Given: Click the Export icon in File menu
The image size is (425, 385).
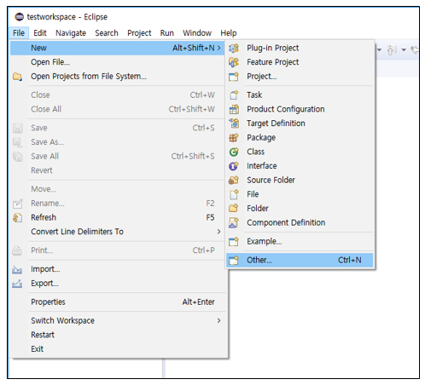Looking at the screenshot, I should tap(17, 284).
